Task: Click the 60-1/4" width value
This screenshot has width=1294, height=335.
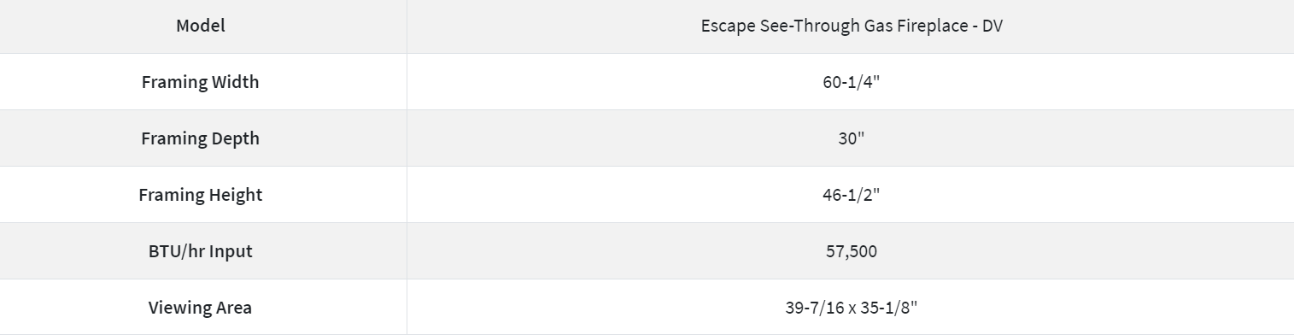Action: click(851, 82)
